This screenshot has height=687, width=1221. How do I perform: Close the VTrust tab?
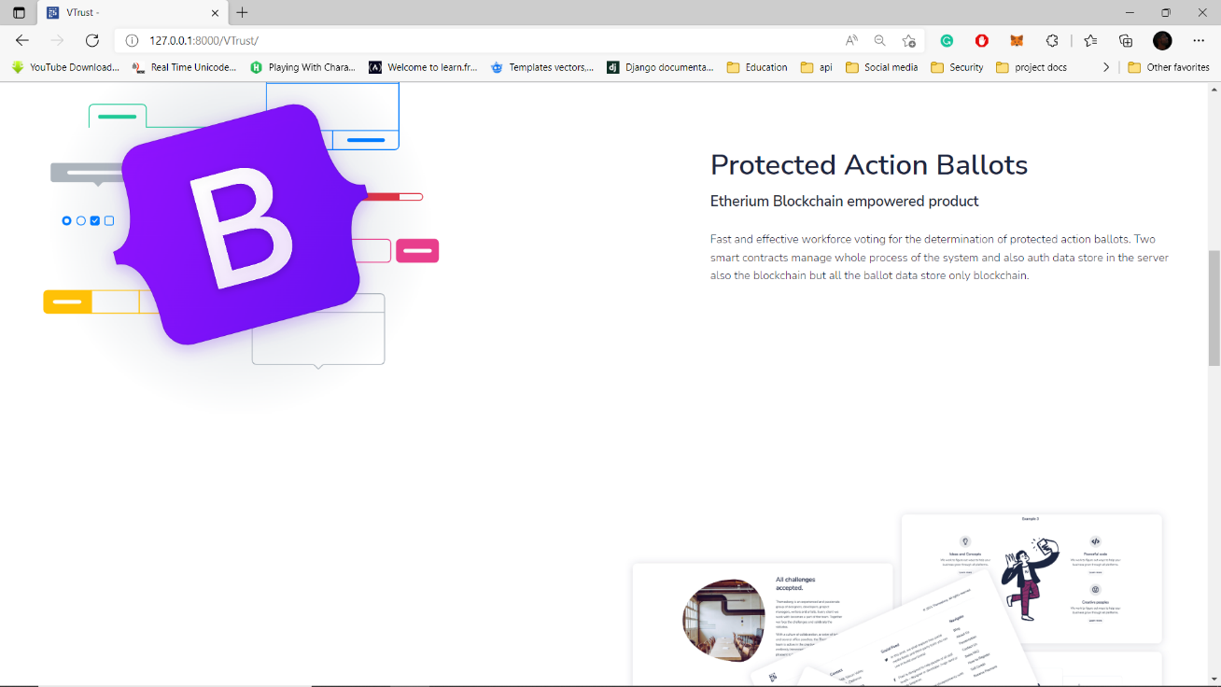click(215, 13)
